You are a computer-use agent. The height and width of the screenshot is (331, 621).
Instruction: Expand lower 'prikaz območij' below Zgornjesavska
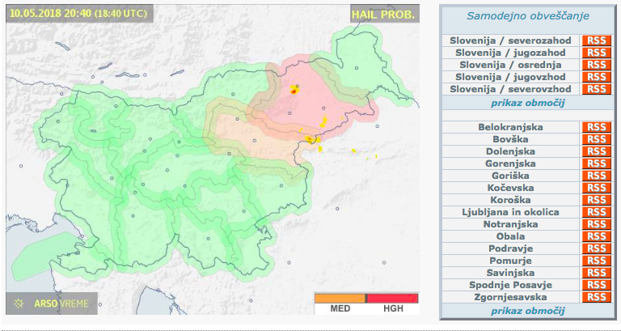[527, 311]
